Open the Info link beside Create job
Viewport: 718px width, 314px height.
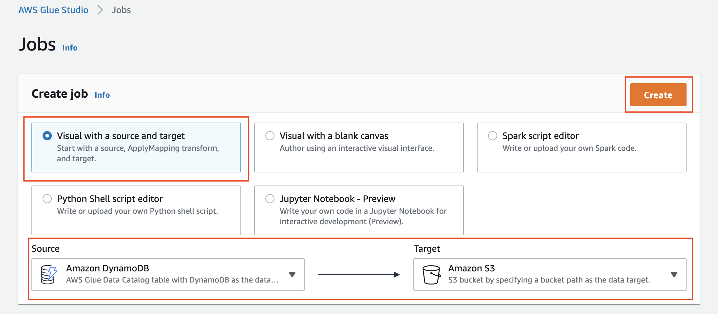click(102, 95)
